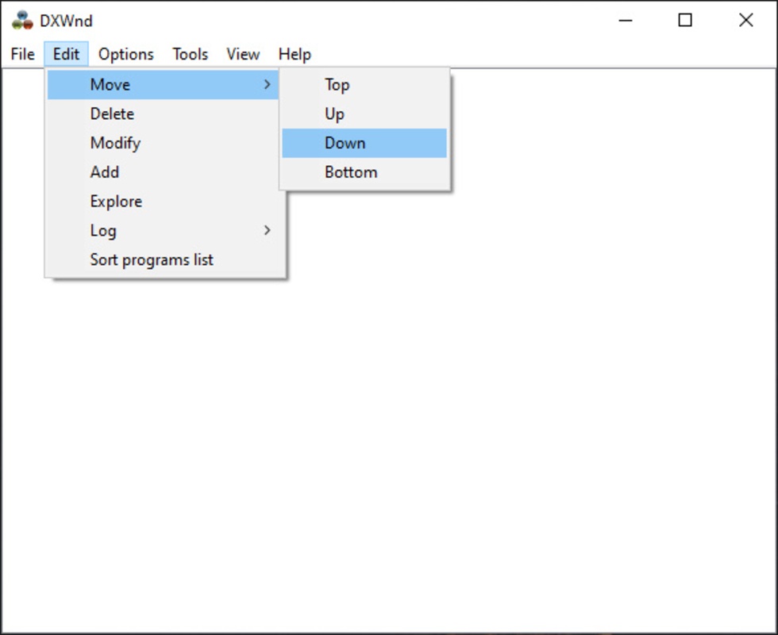The image size is (778, 635).
Task: Expand the Log submenu
Action: pos(165,231)
